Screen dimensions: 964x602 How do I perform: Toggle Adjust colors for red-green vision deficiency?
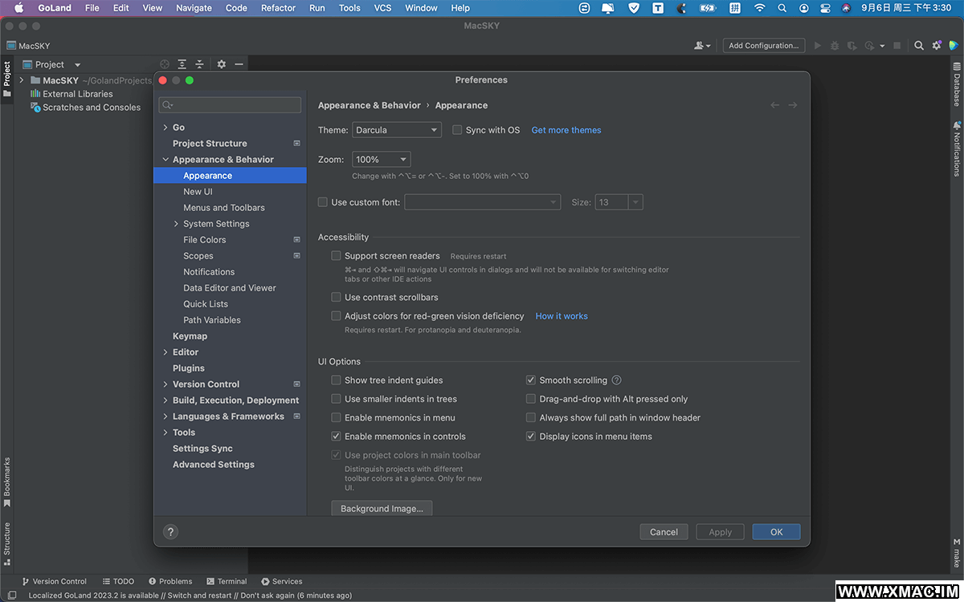pyautogui.click(x=336, y=315)
